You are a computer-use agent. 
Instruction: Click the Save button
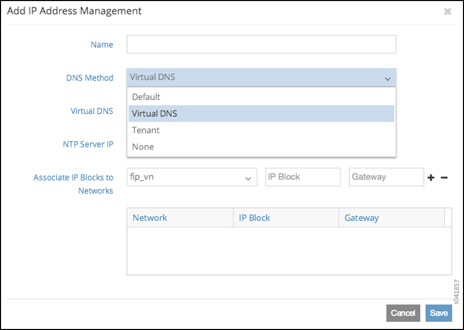pyautogui.click(x=439, y=313)
